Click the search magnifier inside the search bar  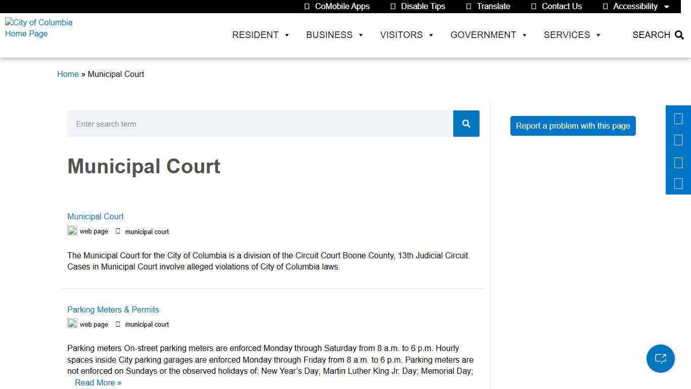[465, 124]
